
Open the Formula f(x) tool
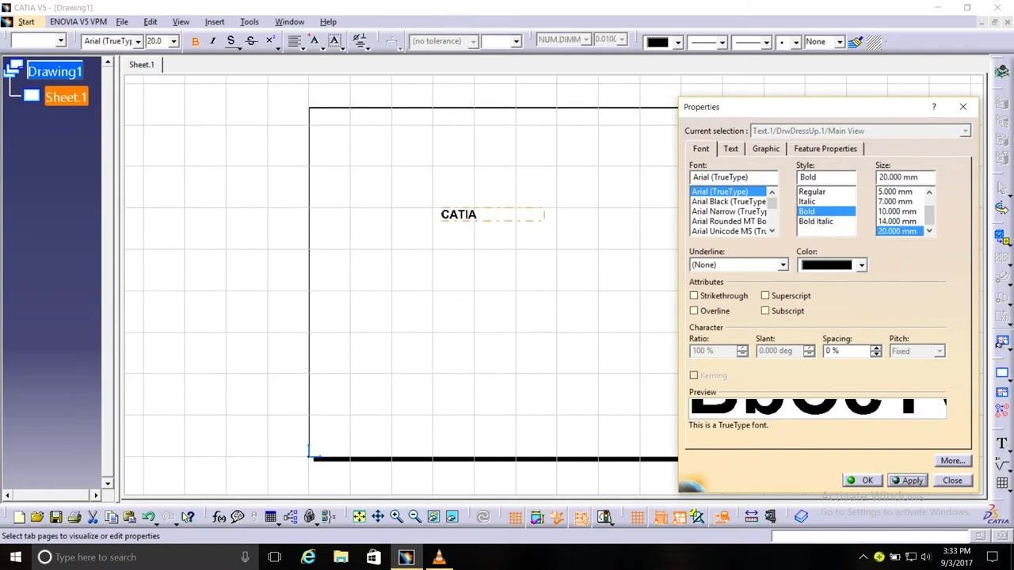tap(219, 517)
